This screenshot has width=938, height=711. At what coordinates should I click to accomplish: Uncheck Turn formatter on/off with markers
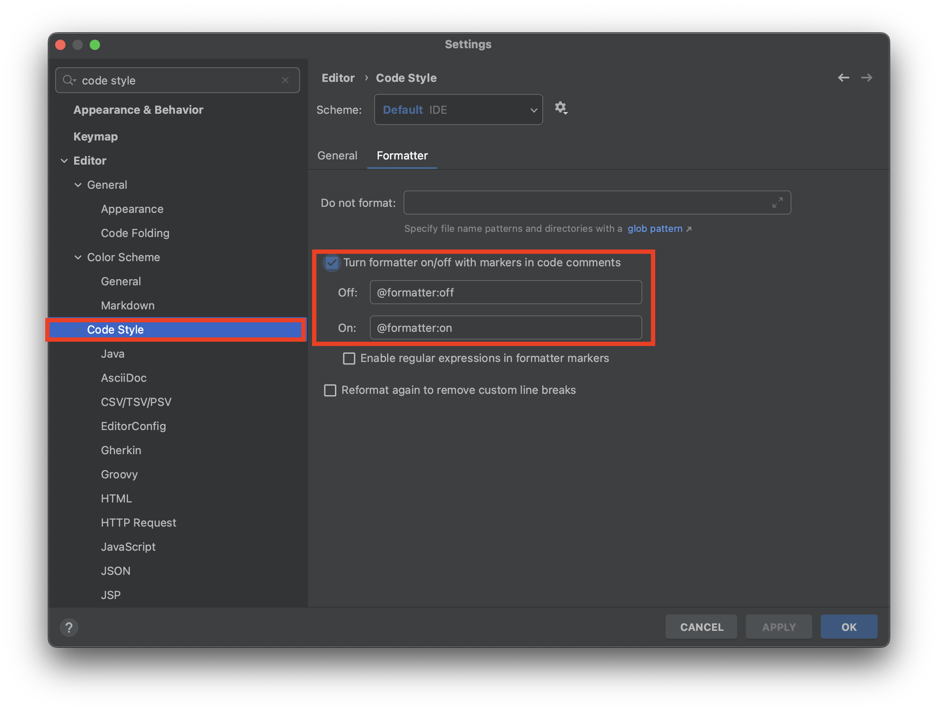coord(331,262)
